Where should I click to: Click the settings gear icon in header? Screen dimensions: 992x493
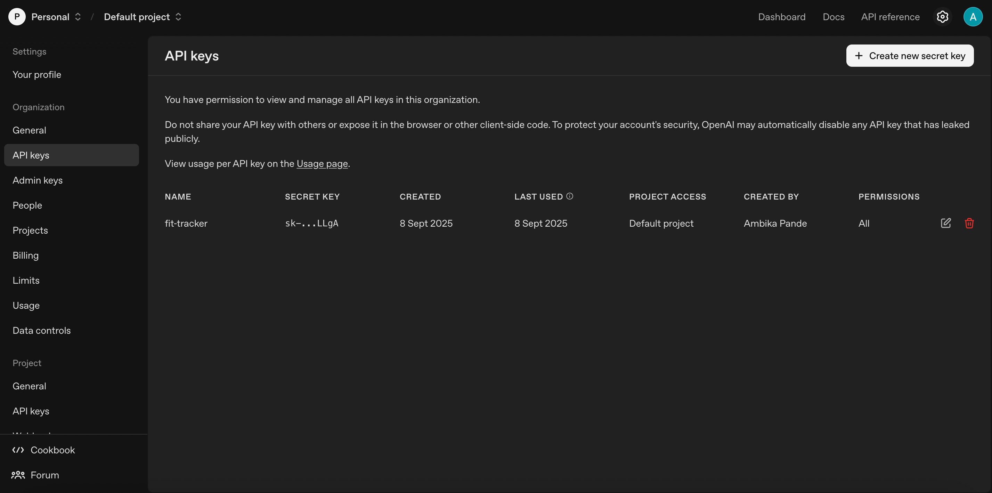click(x=942, y=17)
